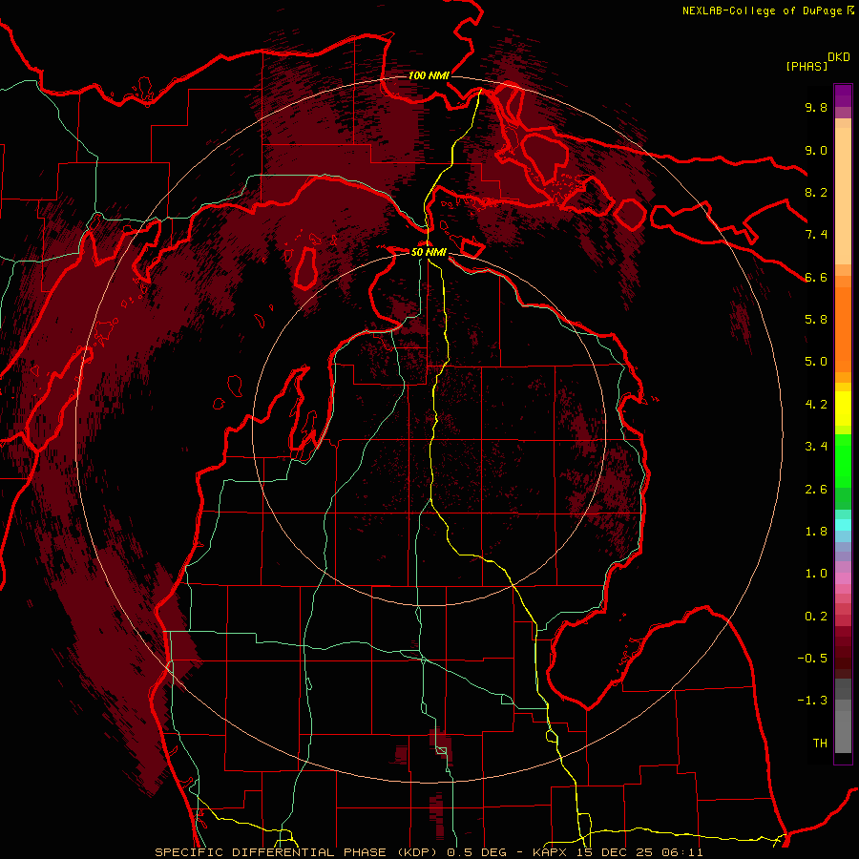The height and width of the screenshot is (859, 859).
Task: Click the [PHAS] legend label
Action: (x=807, y=66)
